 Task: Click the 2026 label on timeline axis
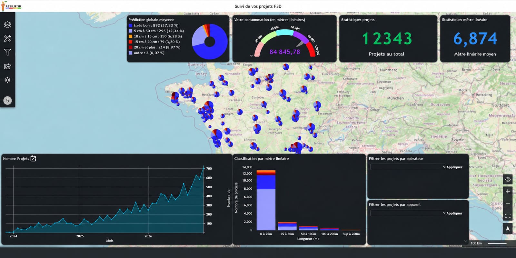coord(148,236)
